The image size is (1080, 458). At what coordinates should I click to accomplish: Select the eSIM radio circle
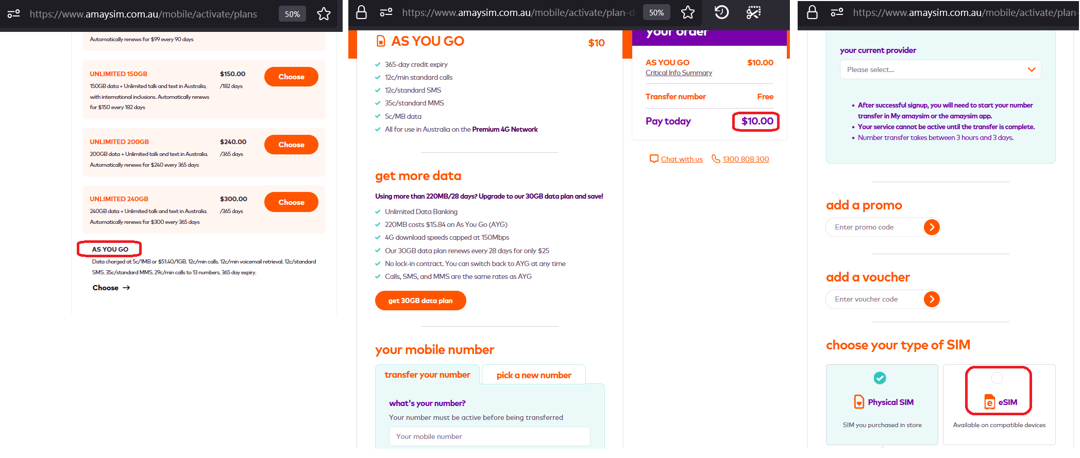997,378
